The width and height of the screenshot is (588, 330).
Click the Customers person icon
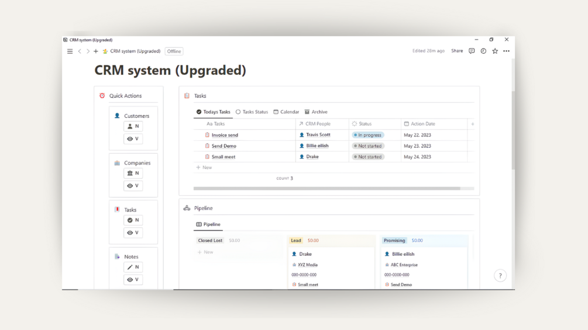pyautogui.click(x=117, y=116)
